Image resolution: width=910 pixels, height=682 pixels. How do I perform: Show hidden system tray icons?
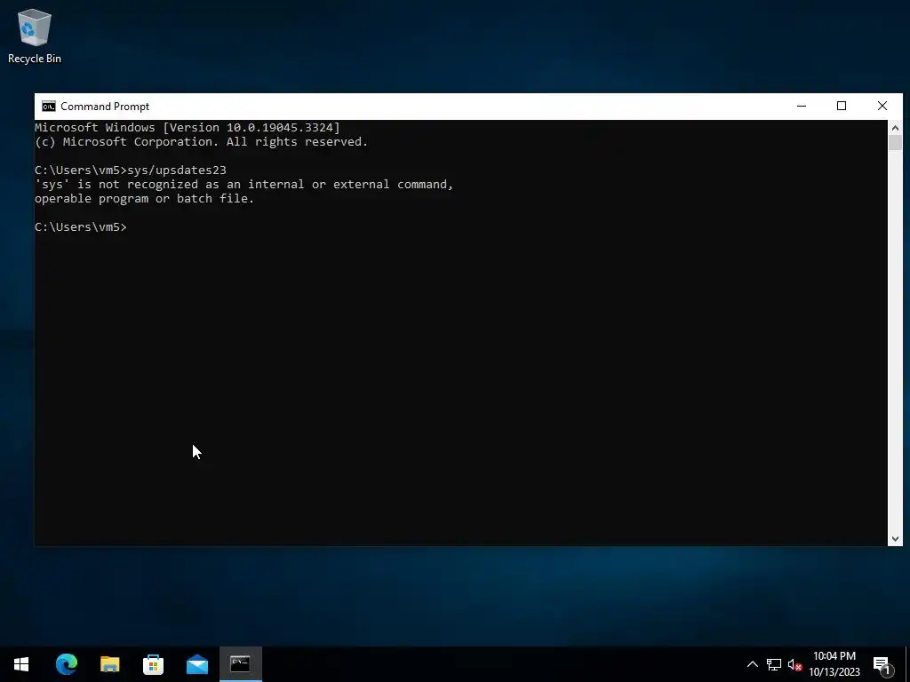tap(752, 664)
